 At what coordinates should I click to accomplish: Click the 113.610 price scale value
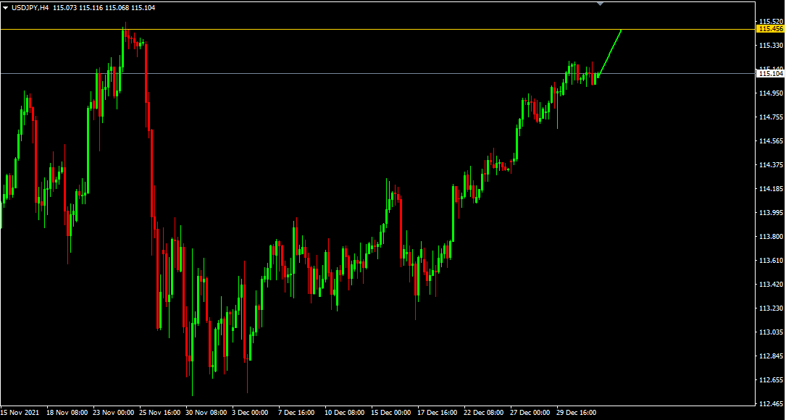point(771,261)
